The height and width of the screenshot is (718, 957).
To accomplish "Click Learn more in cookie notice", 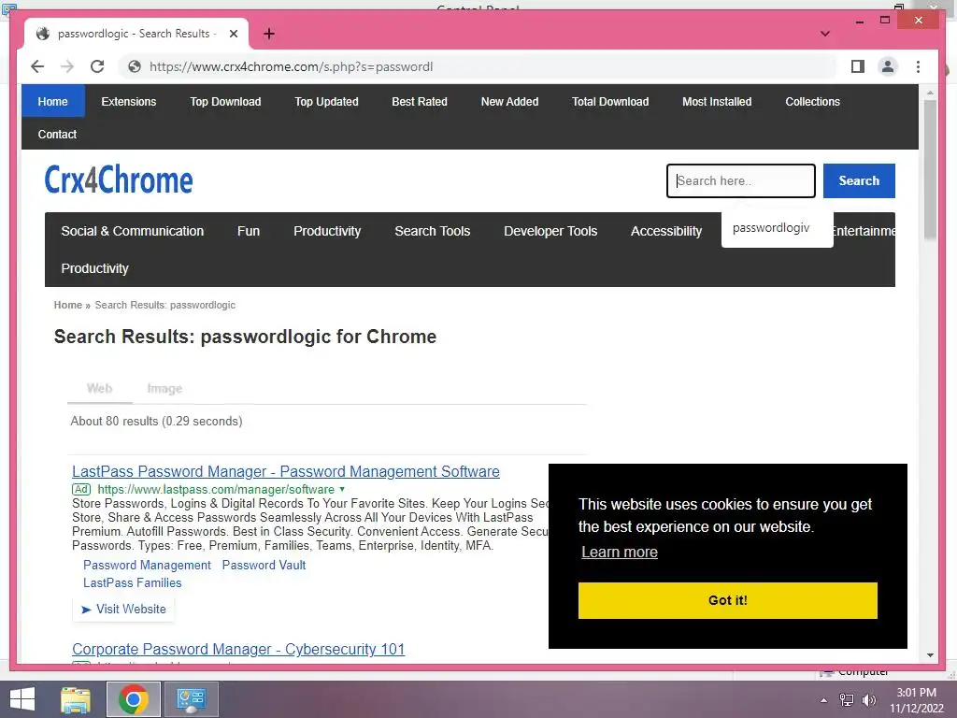I will click(x=620, y=552).
